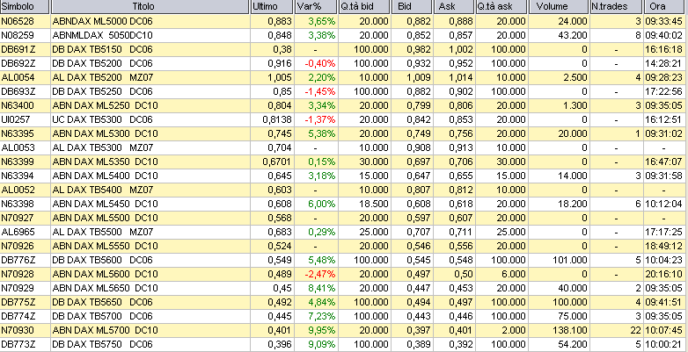Select symbol DB692Z
This screenshot has height=352, width=688.
pyautogui.click(x=18, y=63)
